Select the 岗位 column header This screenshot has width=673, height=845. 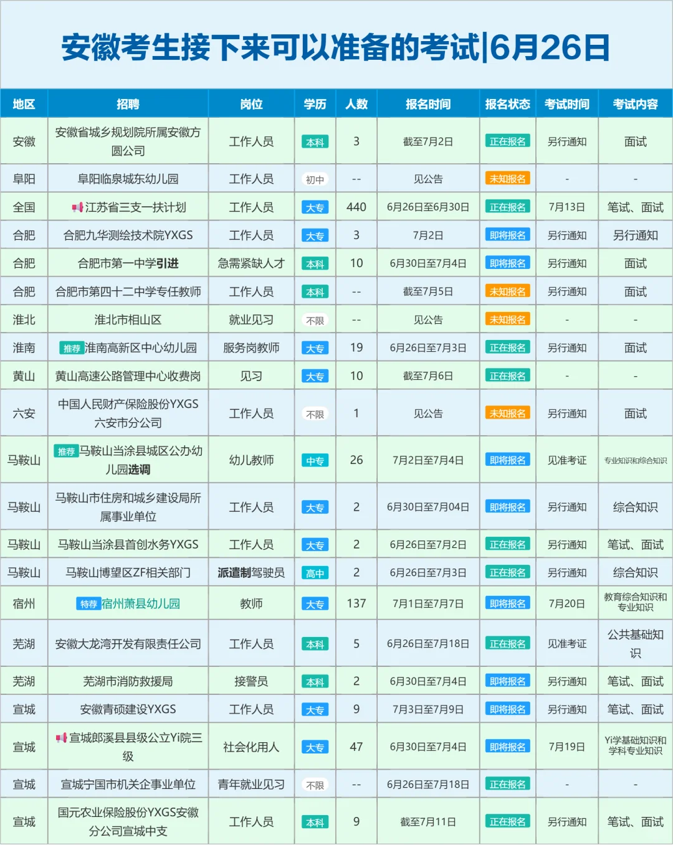251,104
